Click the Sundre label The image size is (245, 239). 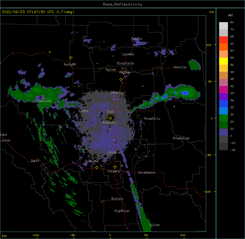(83, 111)
